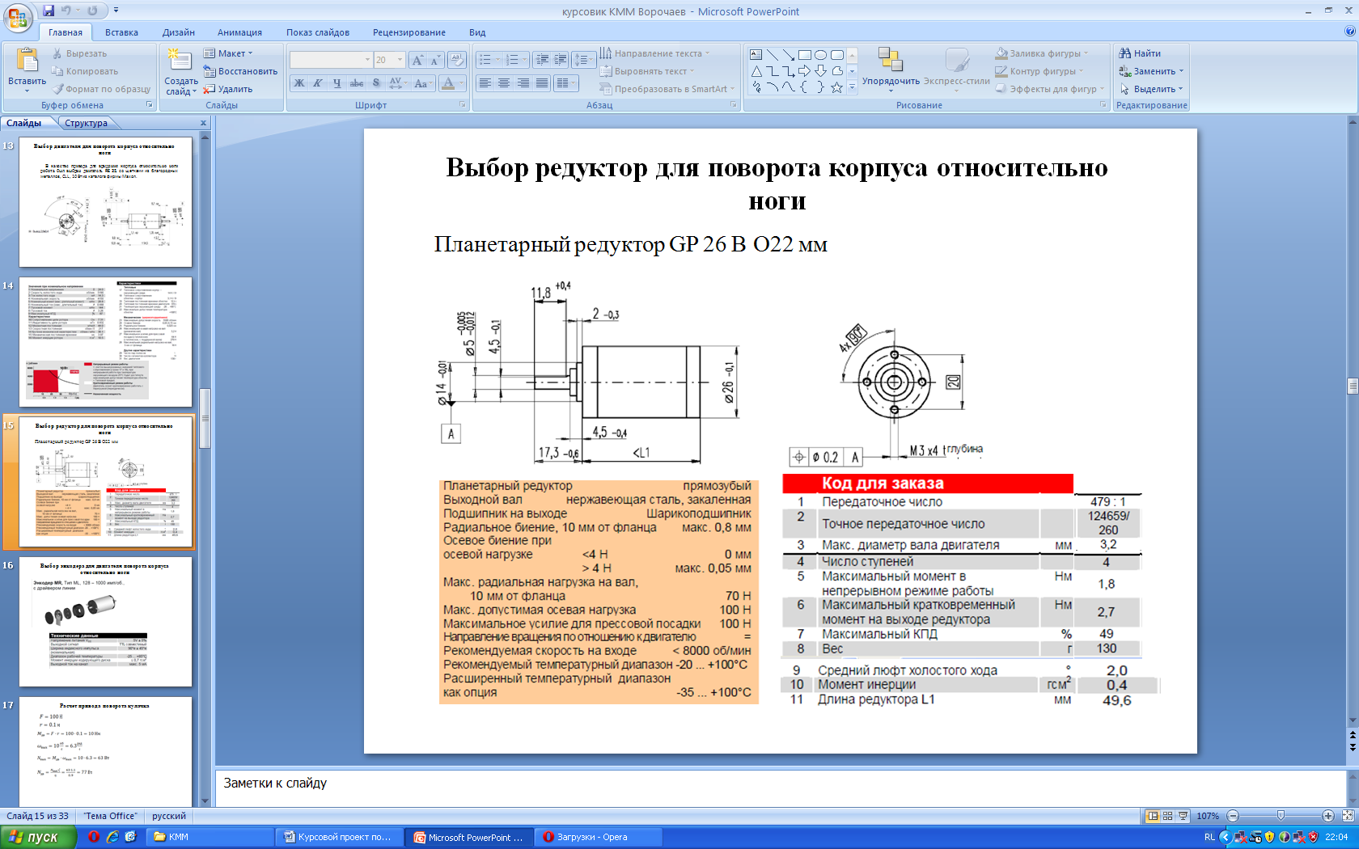Click the Find (Найти) binoculars icon
Image resolution: width=1359 pixels, height=849 pixels.
(1124, 53)
